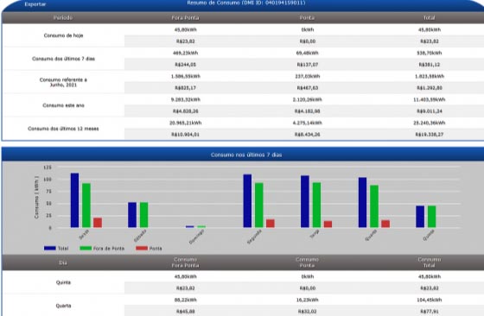Click the Quinta row label in daily table
Viewport: 484px width, 316px height.
[63, 282]
